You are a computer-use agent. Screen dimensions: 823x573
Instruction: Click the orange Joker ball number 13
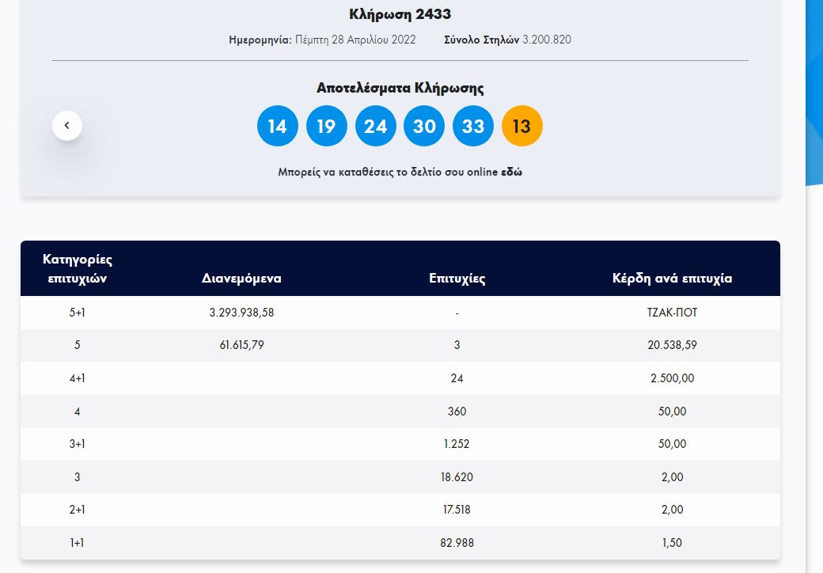(521, 126)
